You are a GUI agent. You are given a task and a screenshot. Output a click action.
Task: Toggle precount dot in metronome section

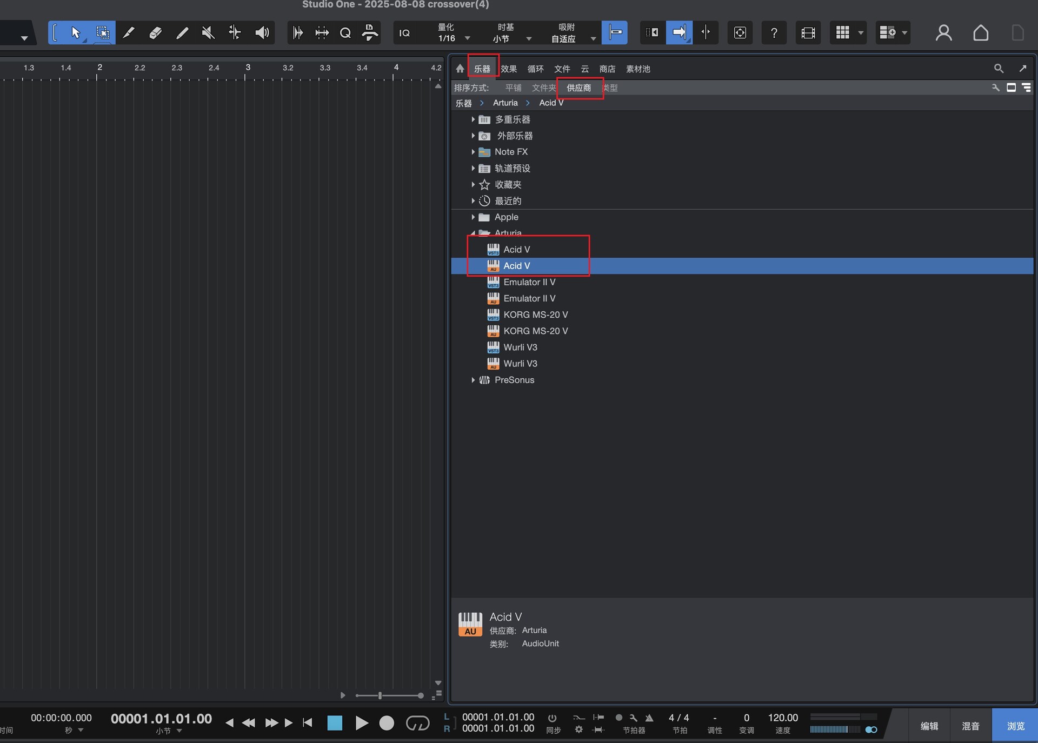pos(618,718)
